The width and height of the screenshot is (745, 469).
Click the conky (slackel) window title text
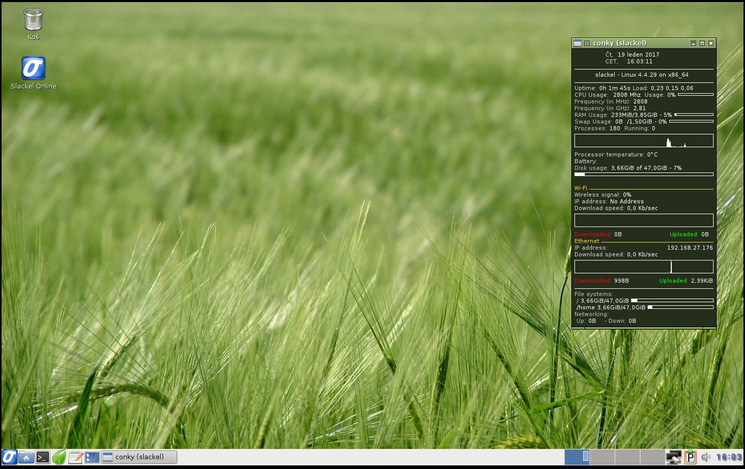(620, 43)
